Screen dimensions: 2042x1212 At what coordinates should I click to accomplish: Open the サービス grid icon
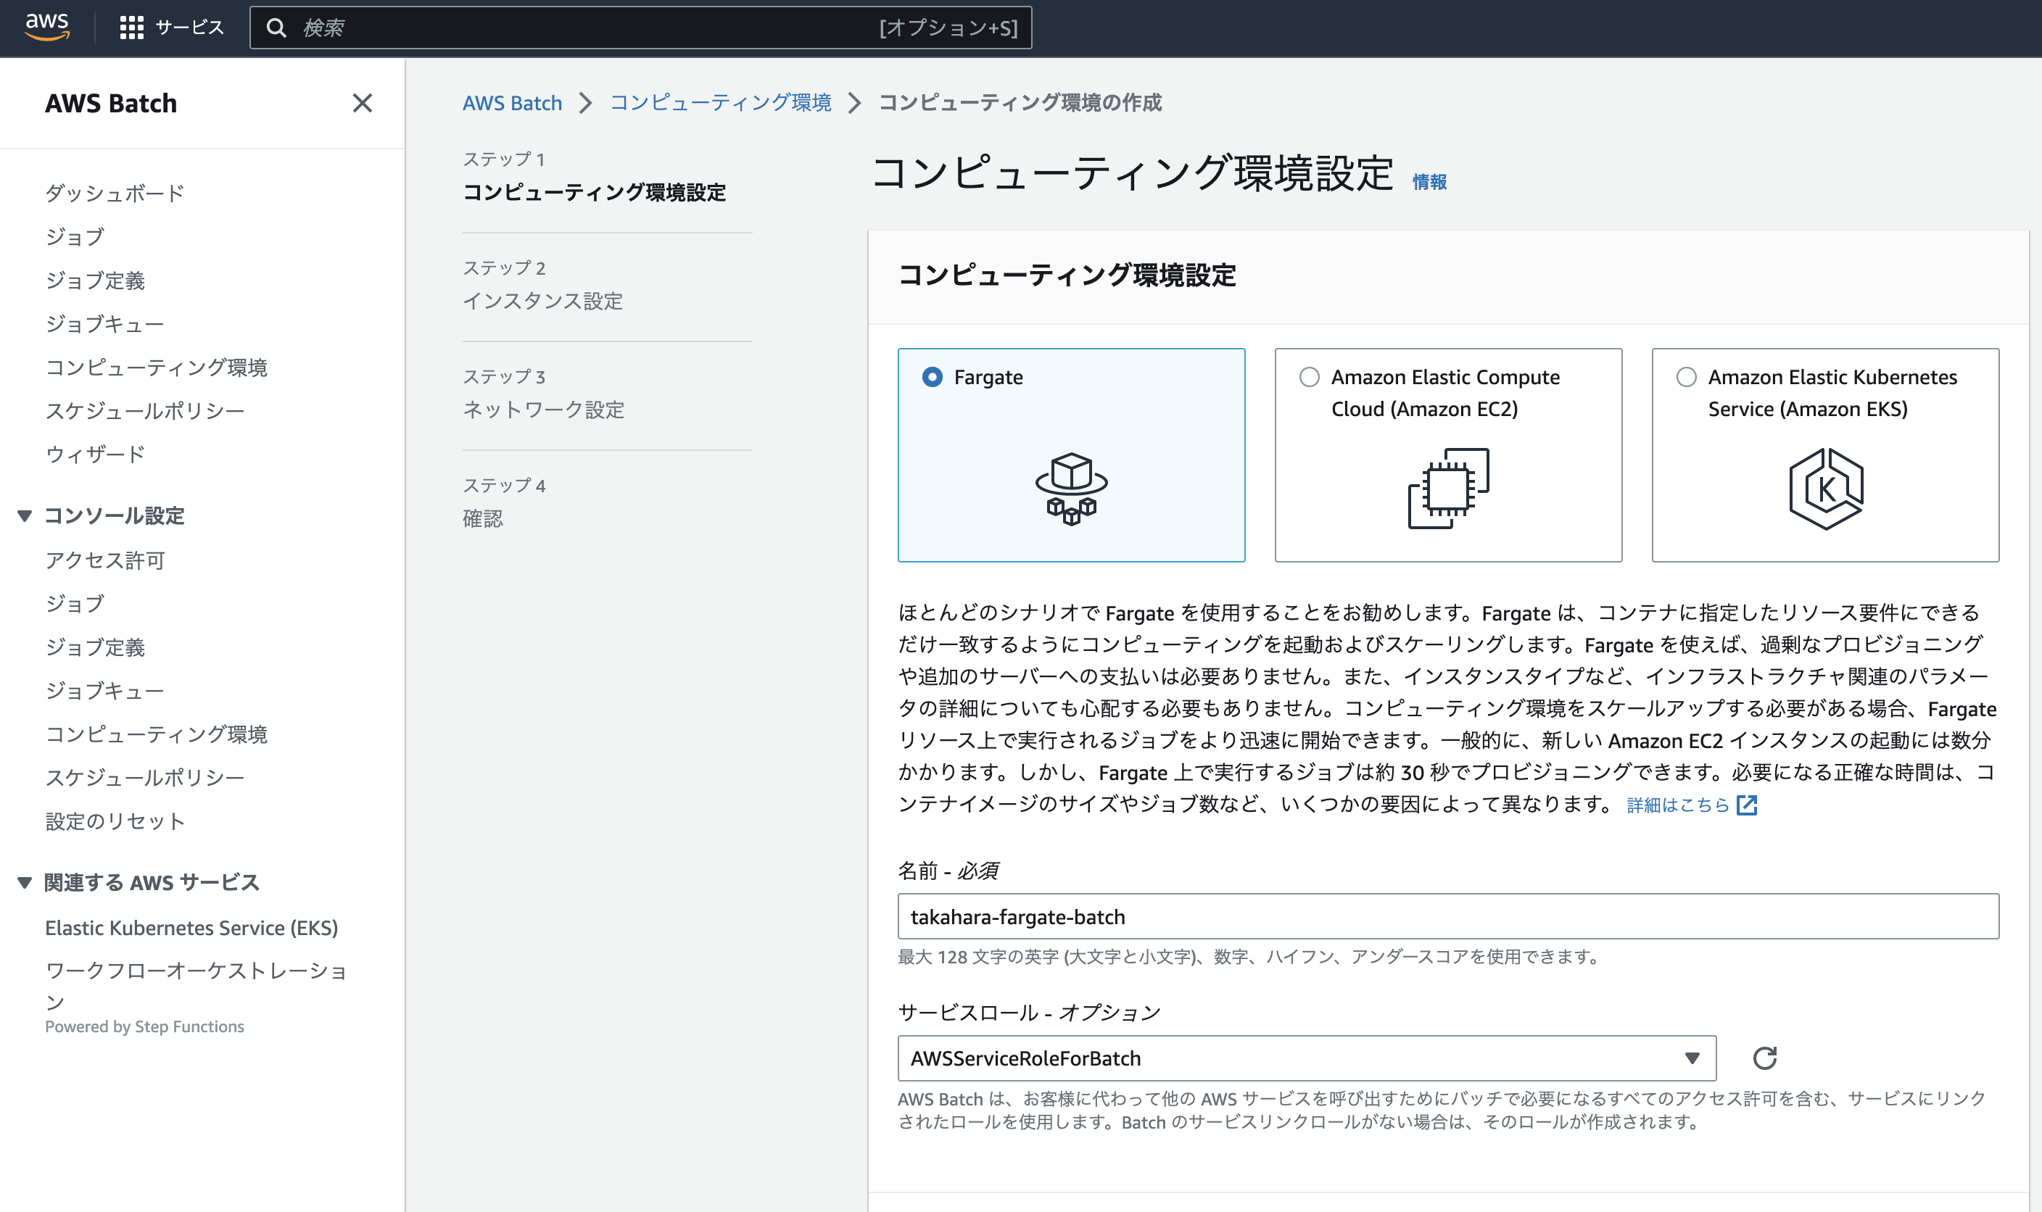pos(133,27)
